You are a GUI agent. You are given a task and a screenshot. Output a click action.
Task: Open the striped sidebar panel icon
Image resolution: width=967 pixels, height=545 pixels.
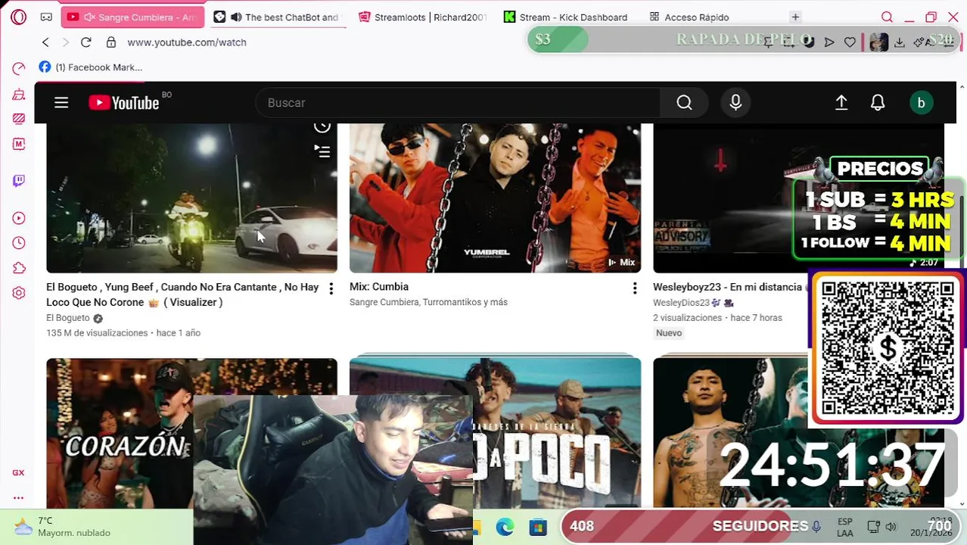pos(19,119)
